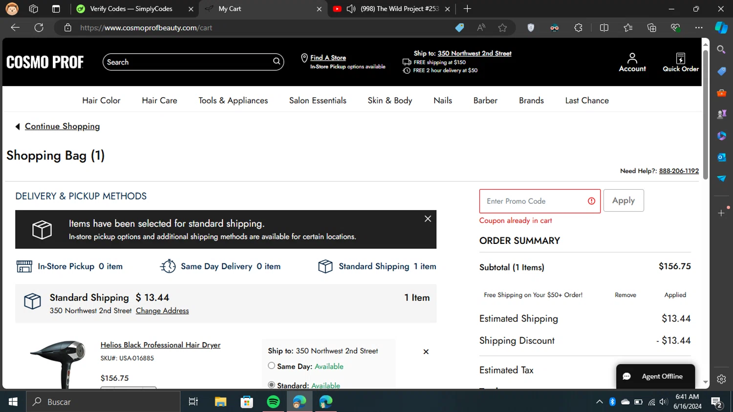The image size is (733, 412).
Task: Open Nails menu
Action: 443,100
